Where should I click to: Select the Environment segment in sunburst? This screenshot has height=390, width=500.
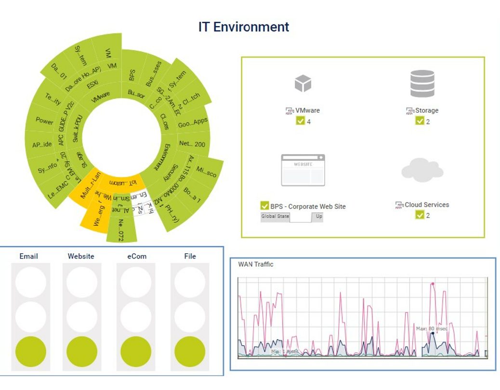161,157
